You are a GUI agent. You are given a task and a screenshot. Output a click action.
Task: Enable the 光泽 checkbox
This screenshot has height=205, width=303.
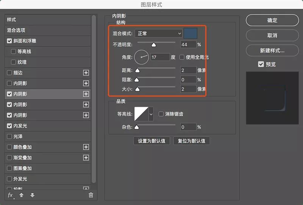(x=9, y=136)
